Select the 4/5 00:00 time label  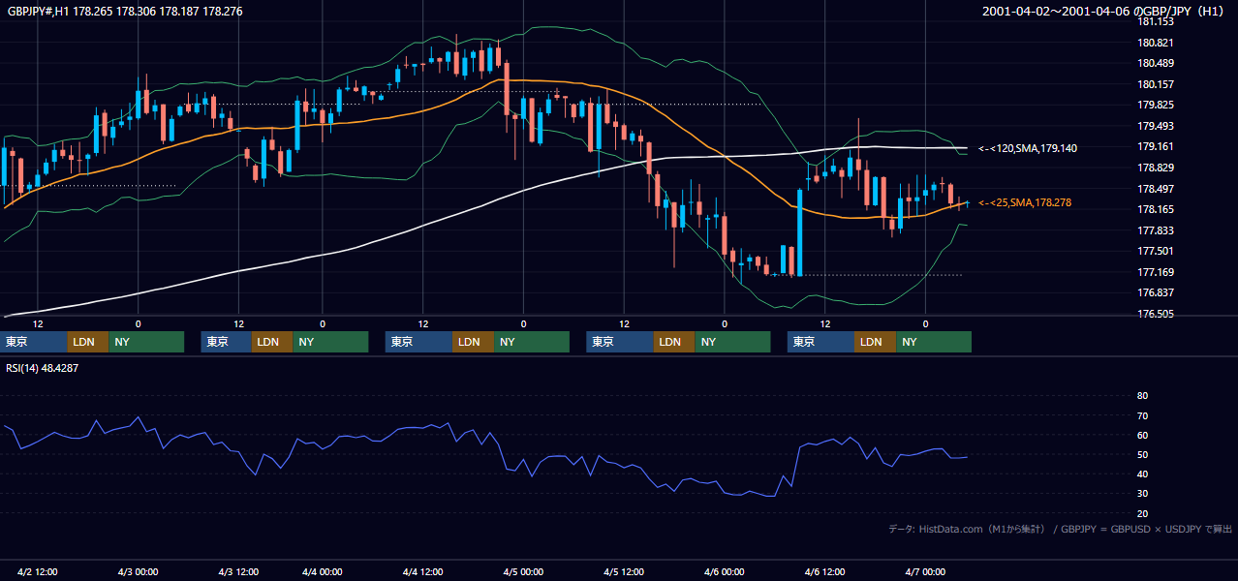pos(524,571)
